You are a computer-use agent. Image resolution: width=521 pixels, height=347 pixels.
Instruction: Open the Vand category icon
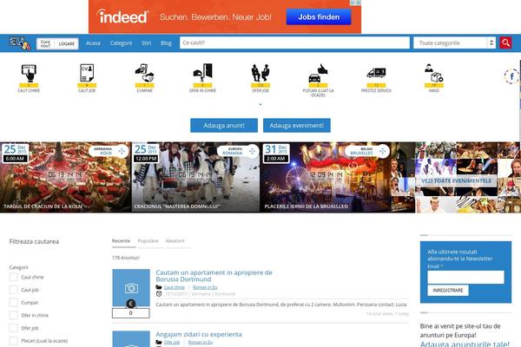pos(434,73)
